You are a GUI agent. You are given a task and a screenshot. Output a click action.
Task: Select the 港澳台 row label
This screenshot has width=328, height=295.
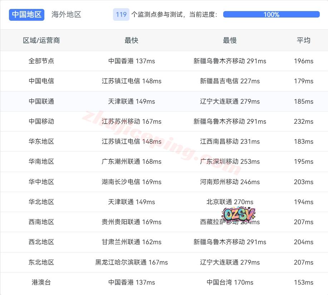point(41,282)
